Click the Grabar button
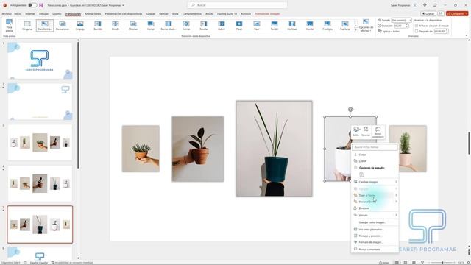 click(x=428, y=13)
